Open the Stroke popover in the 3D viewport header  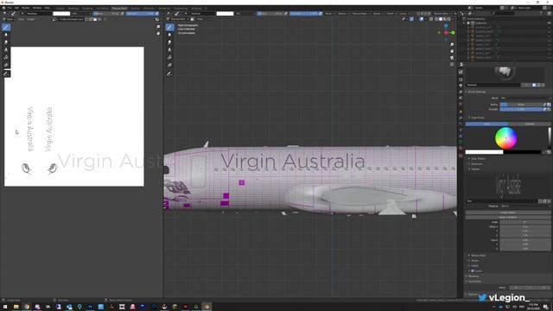[377, 14]
